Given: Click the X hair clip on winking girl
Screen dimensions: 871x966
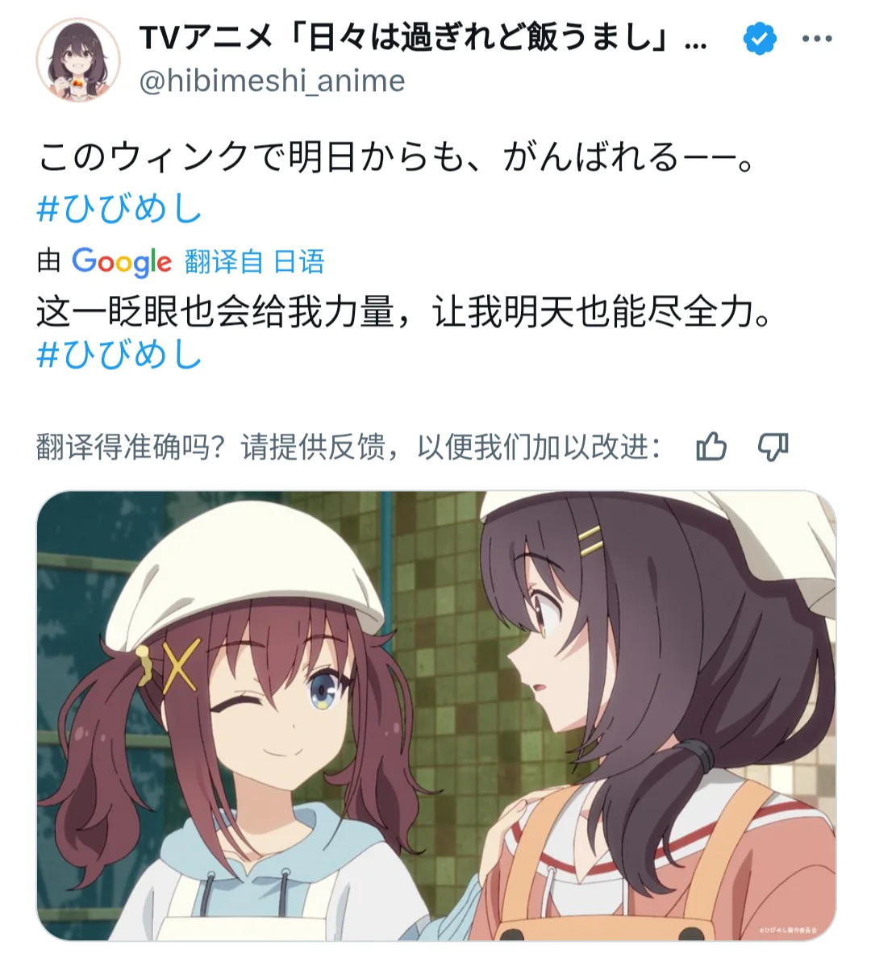Looking at the screenshot, I should coord(180,667).
